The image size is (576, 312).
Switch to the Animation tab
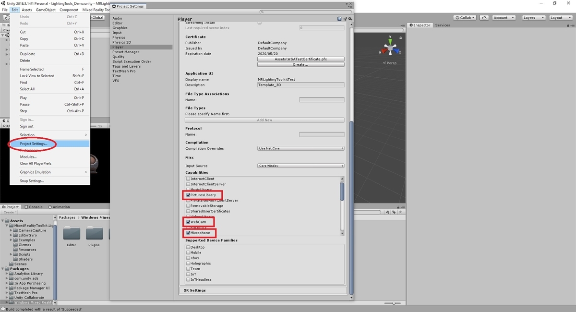point(59,207)
